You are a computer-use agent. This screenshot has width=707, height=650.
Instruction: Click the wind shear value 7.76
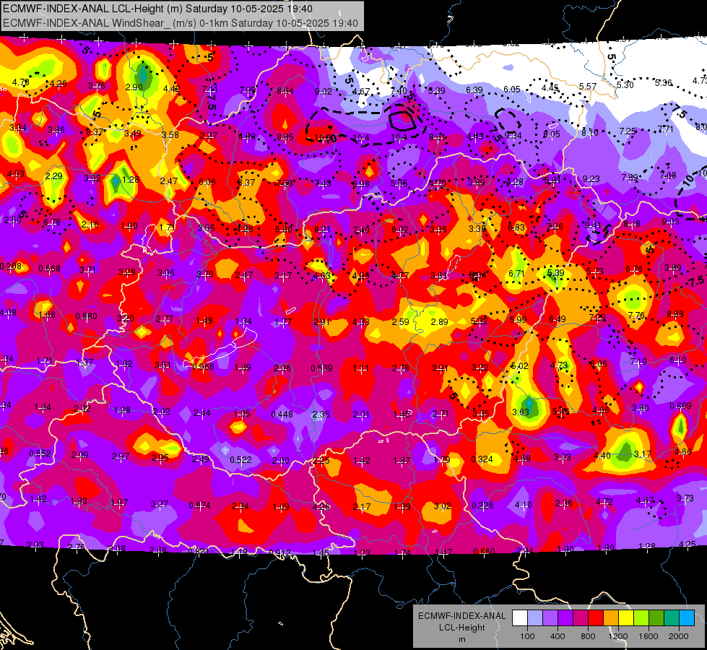636,315
